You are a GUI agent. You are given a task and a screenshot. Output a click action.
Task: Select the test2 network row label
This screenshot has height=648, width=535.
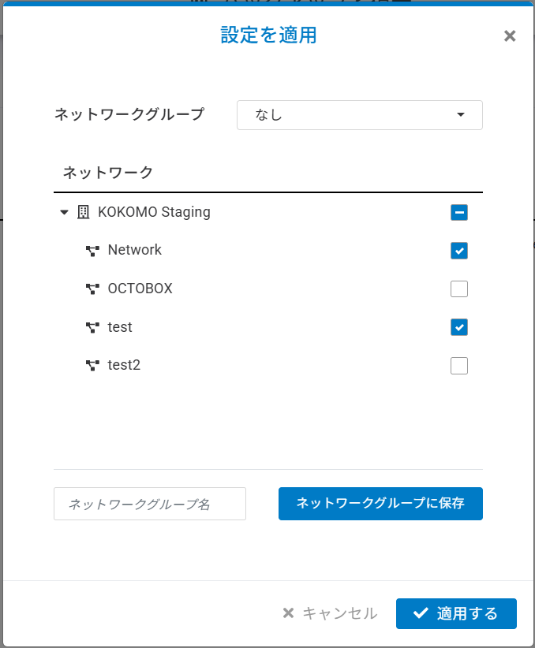[124, 365]
